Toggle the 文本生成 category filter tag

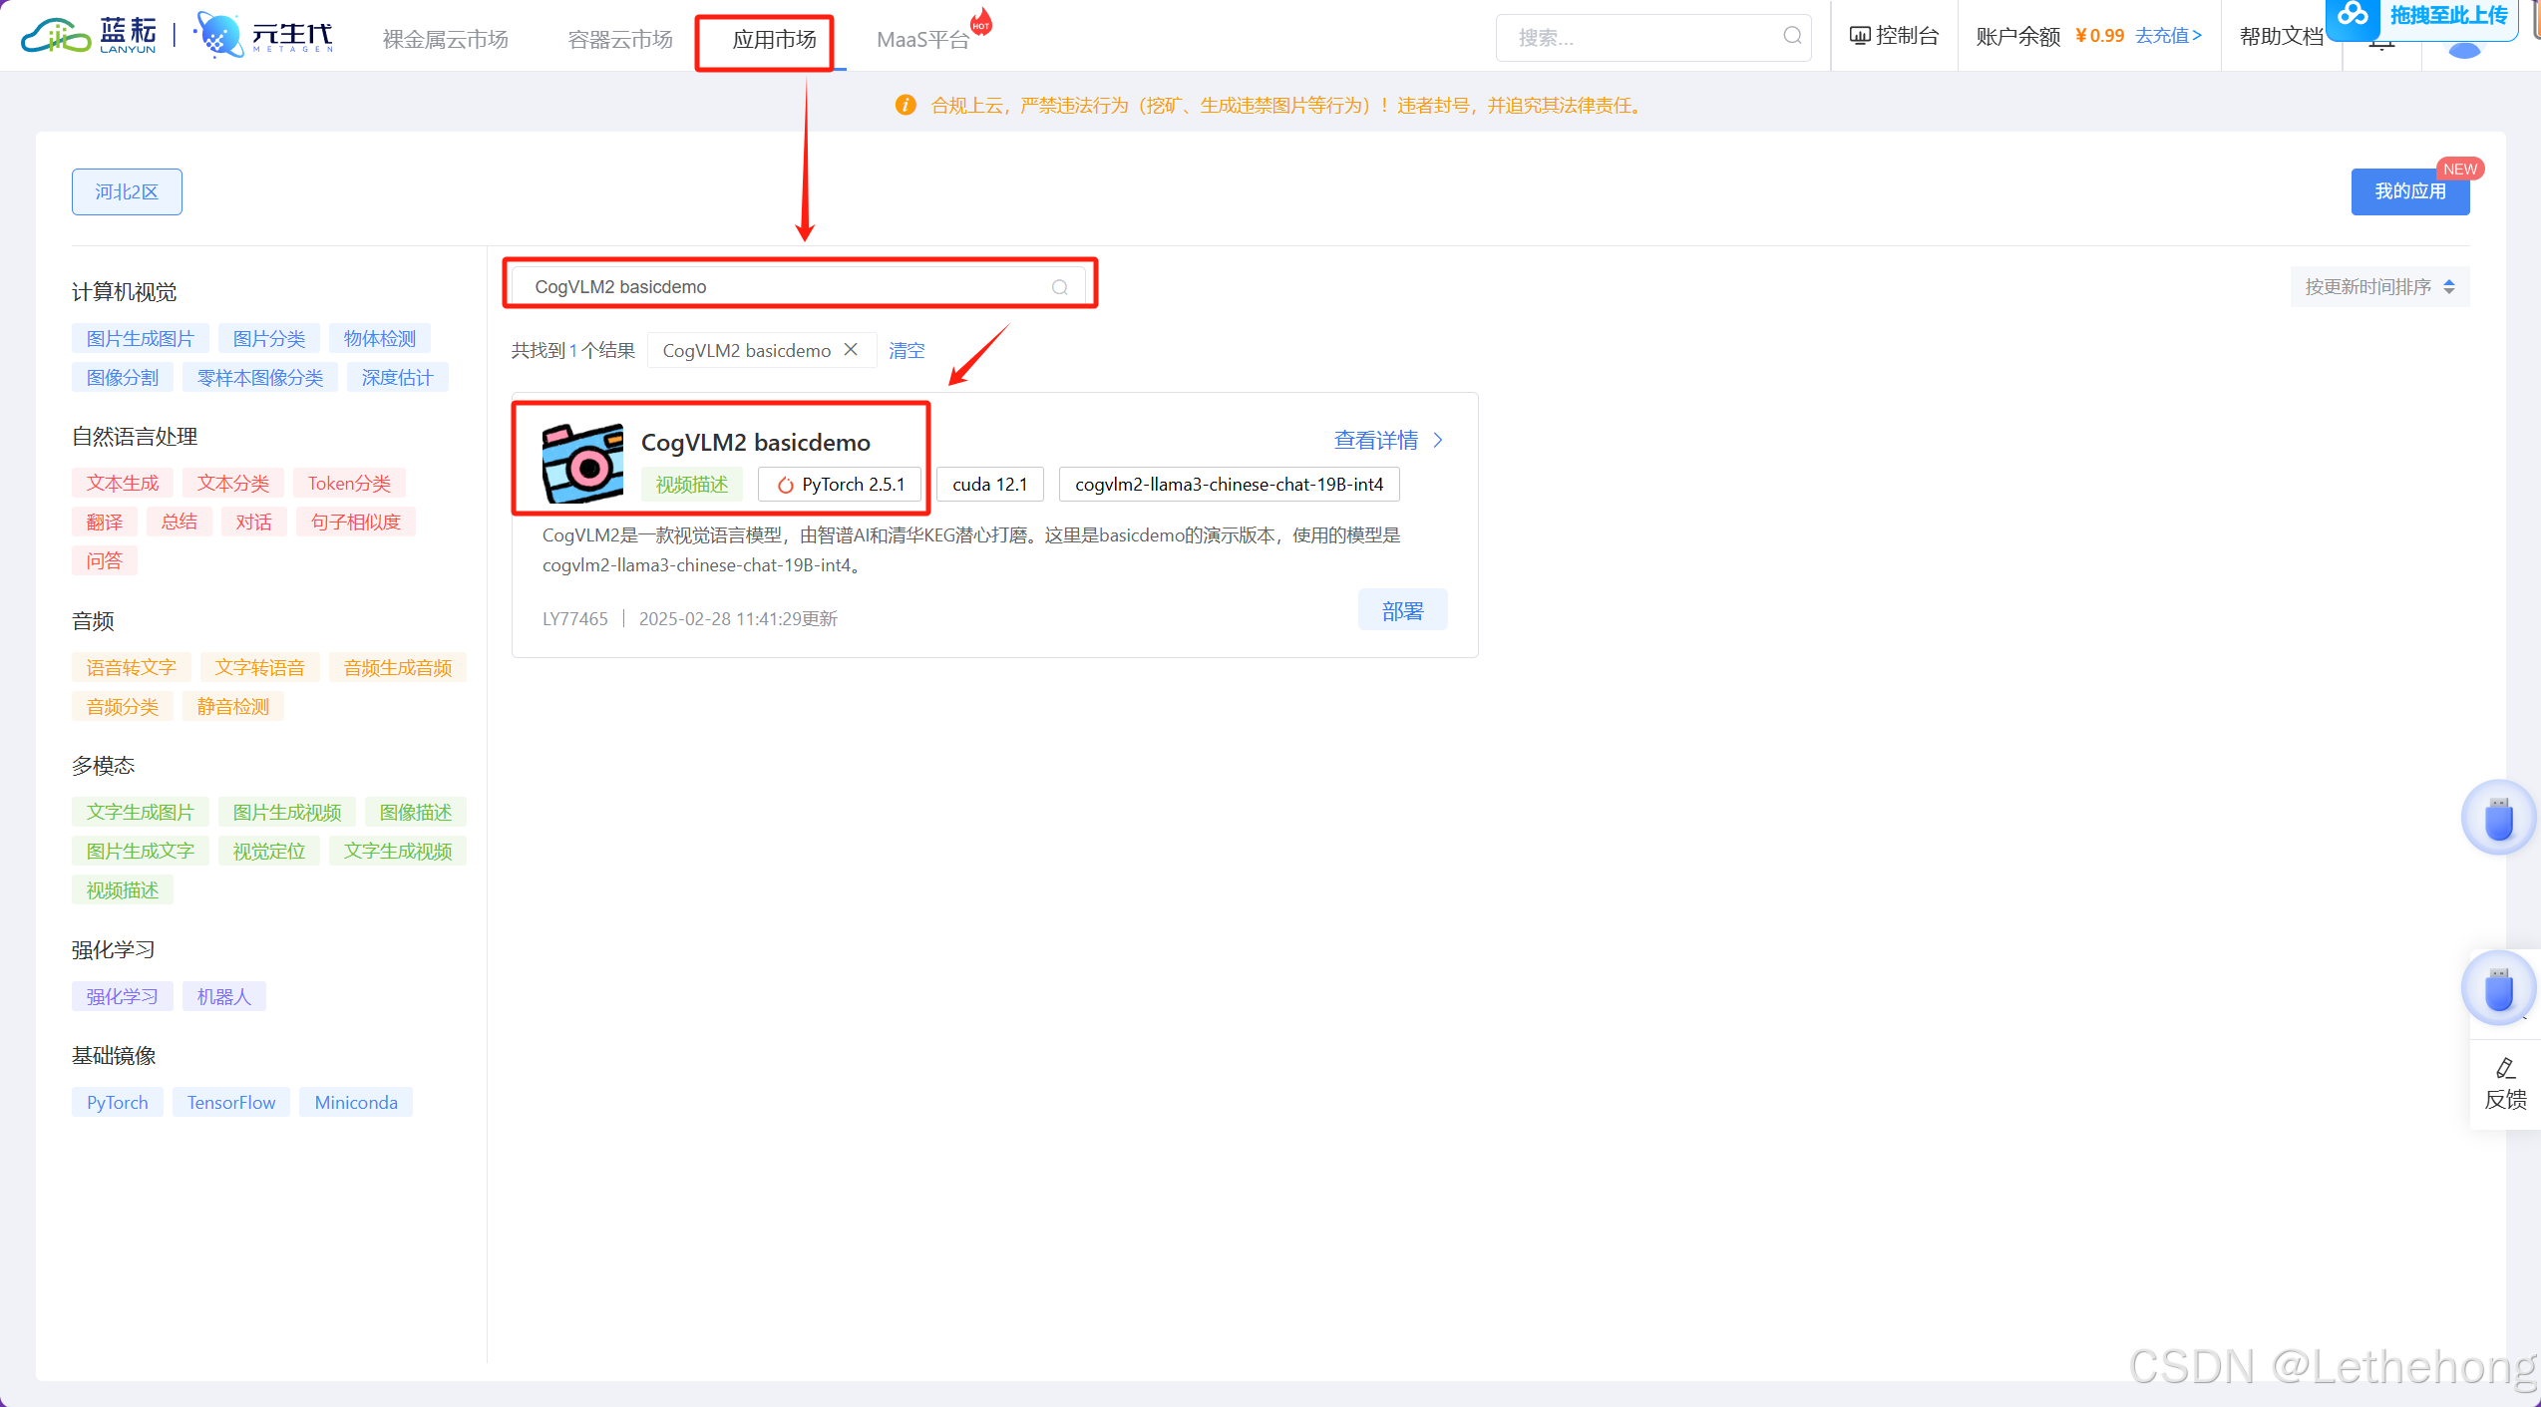122,483
